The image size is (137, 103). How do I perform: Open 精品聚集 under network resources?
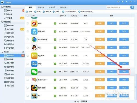[10, 26]
